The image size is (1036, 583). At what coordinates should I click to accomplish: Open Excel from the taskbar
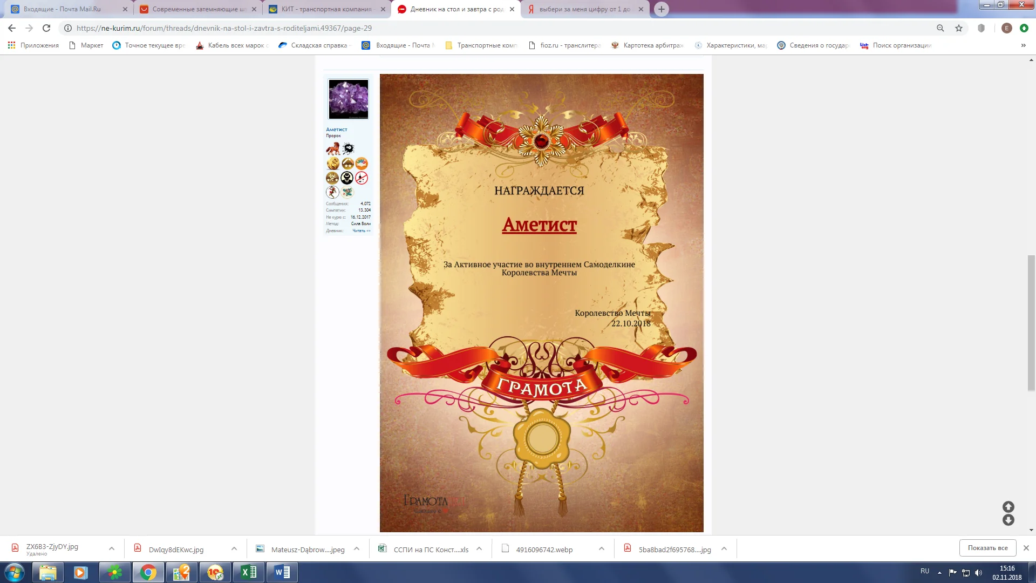click(248, 572)
